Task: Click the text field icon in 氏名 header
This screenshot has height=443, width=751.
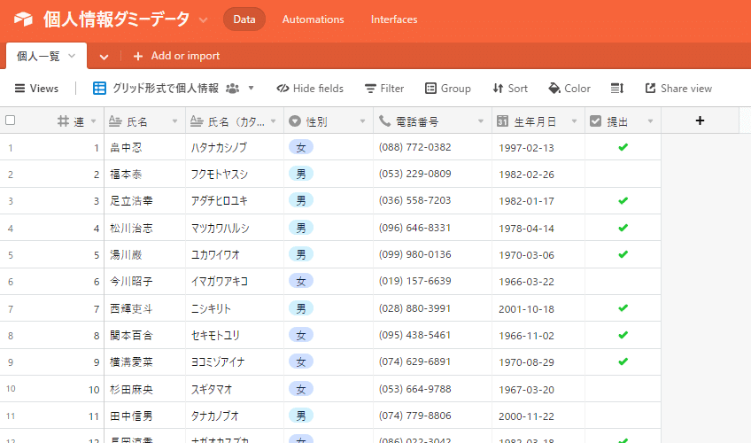Action: point(115,121)
